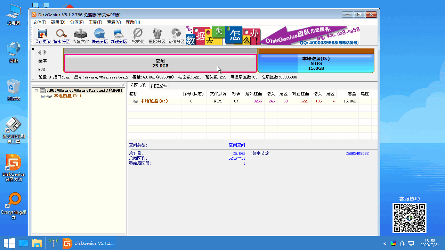Launch the Recover Files (恢复文件) tool
The width and height of the screenshot is (445, 250).
81,36
